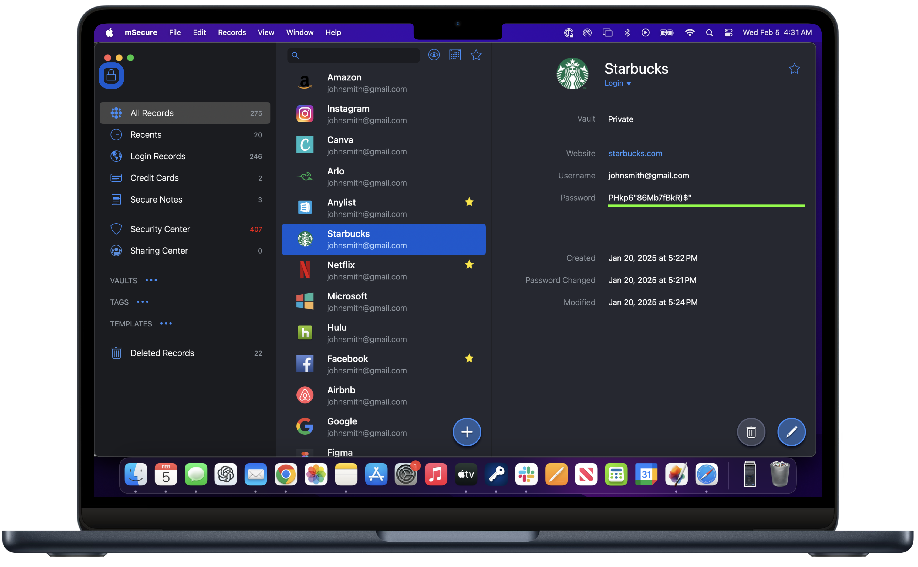Expand TAGS options three dots
This screenshot has width=918, height=567.
(143, 302)
